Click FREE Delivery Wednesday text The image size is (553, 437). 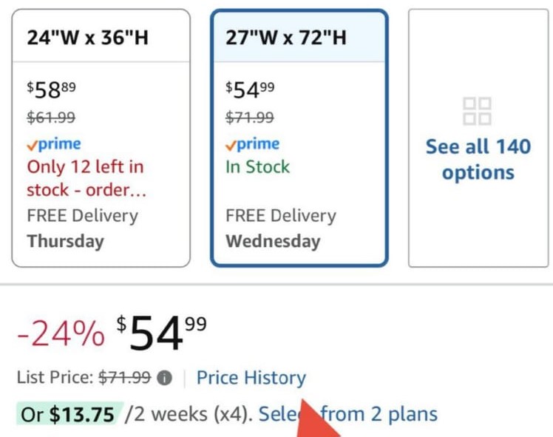click(280, 228)
